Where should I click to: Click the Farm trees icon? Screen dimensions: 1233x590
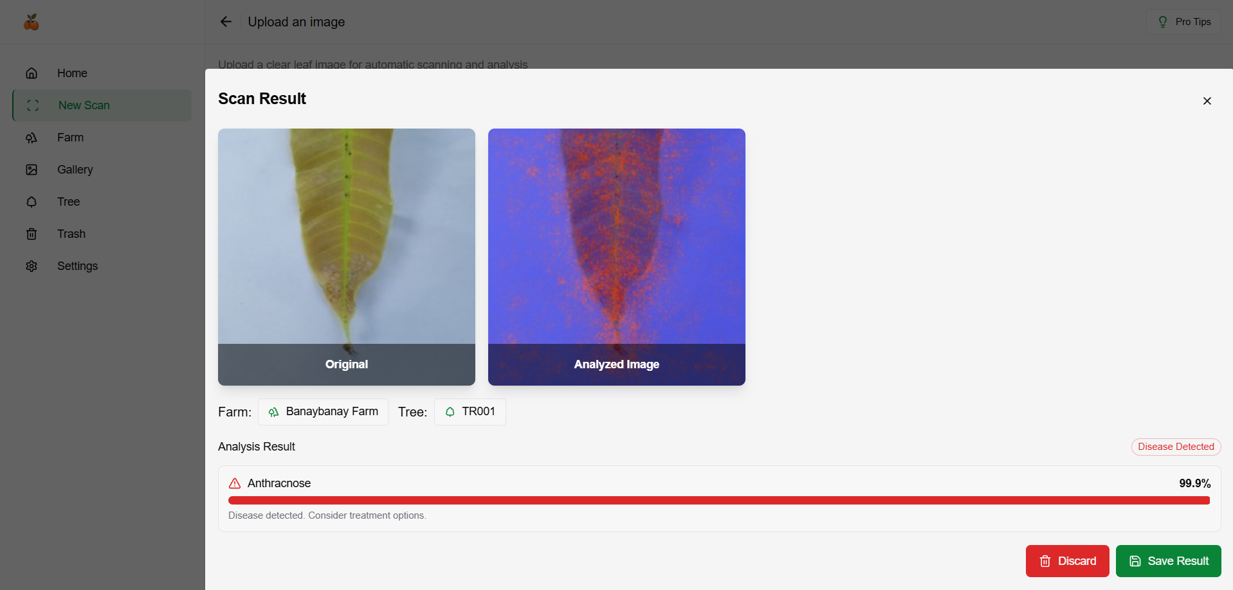click(32, 138)
